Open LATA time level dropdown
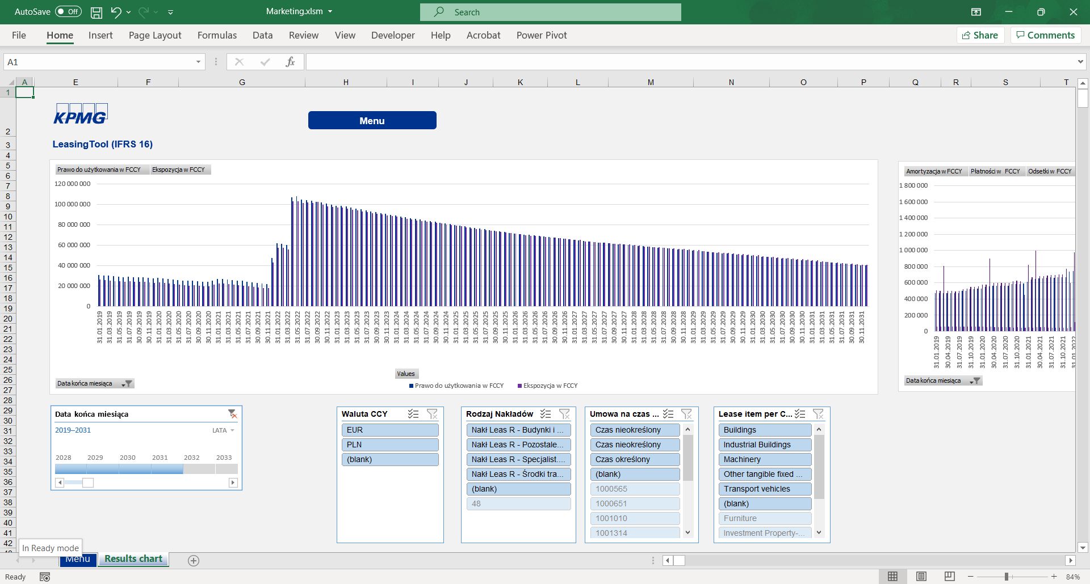Screen dimensions: 1090x584 tap(223, 430)
